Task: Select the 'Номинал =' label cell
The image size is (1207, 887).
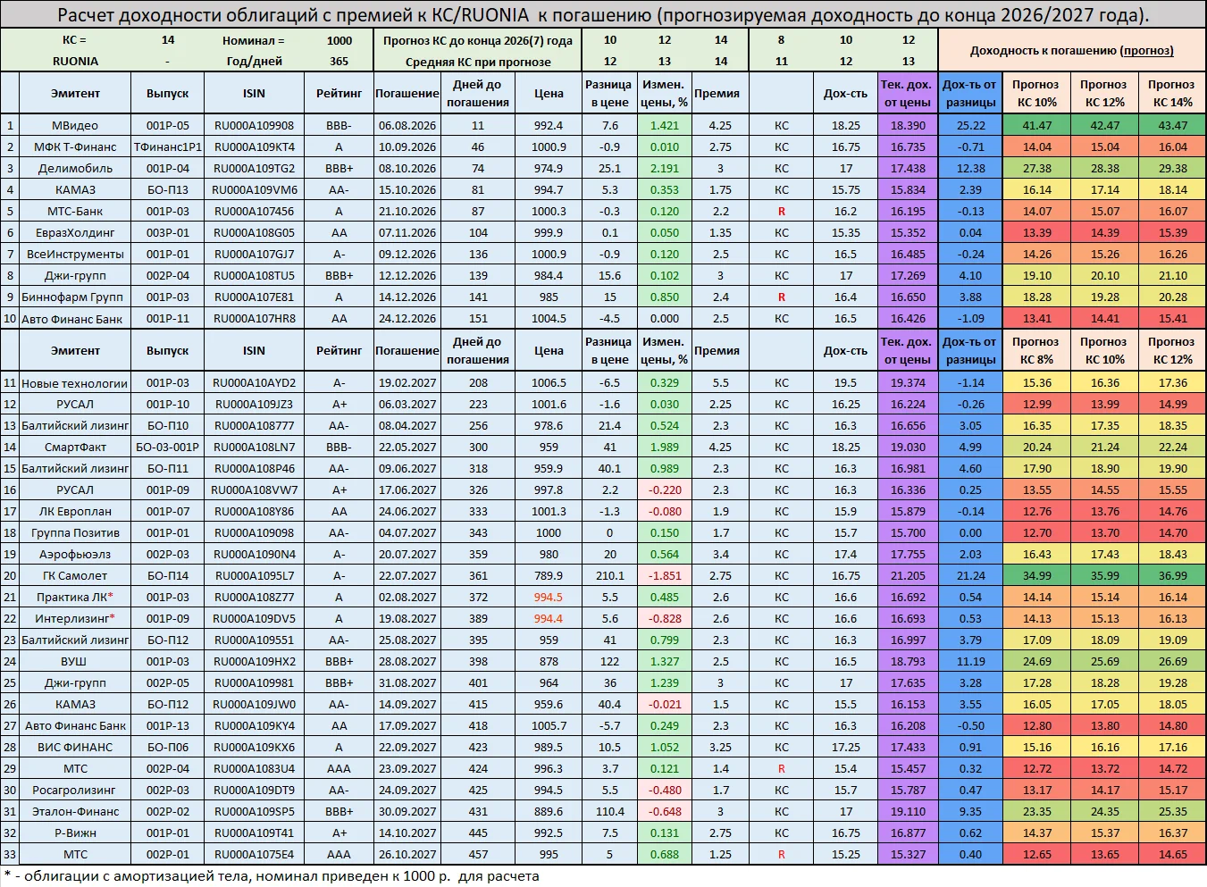Action: pyautogui.click(x=254, y=40)
